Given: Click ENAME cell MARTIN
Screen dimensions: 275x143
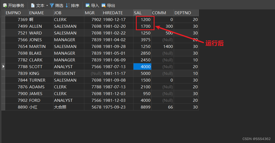Looking at the screenshot, I should (x=41, y=47).
